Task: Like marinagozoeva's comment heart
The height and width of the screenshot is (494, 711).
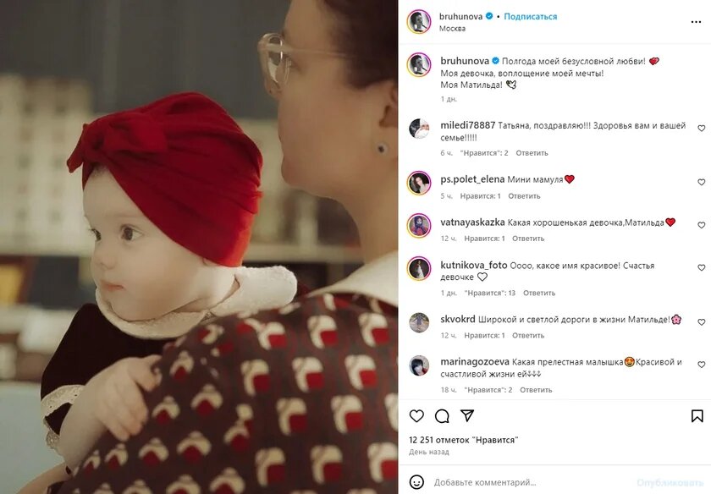Action: pyautogui.click(x=701, y=365)
